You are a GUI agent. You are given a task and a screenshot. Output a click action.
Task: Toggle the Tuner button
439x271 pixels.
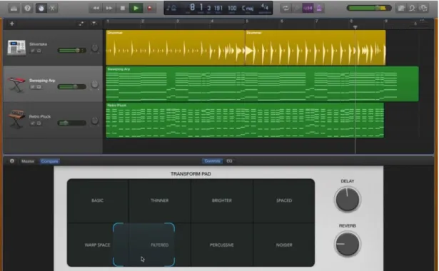[x=297, y=8]
